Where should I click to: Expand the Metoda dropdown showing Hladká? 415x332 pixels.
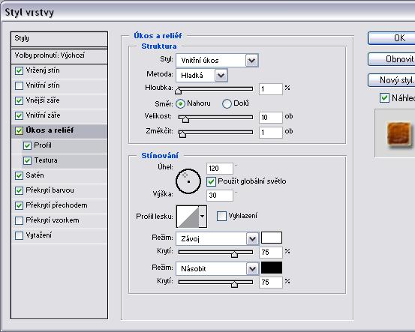point(201,76)
